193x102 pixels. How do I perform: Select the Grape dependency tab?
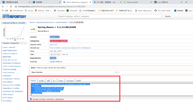[x=61, y=81]
